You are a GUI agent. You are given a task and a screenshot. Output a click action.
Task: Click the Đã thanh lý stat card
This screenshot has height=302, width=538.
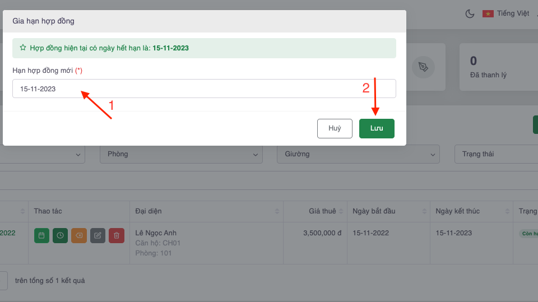point(498,67)
